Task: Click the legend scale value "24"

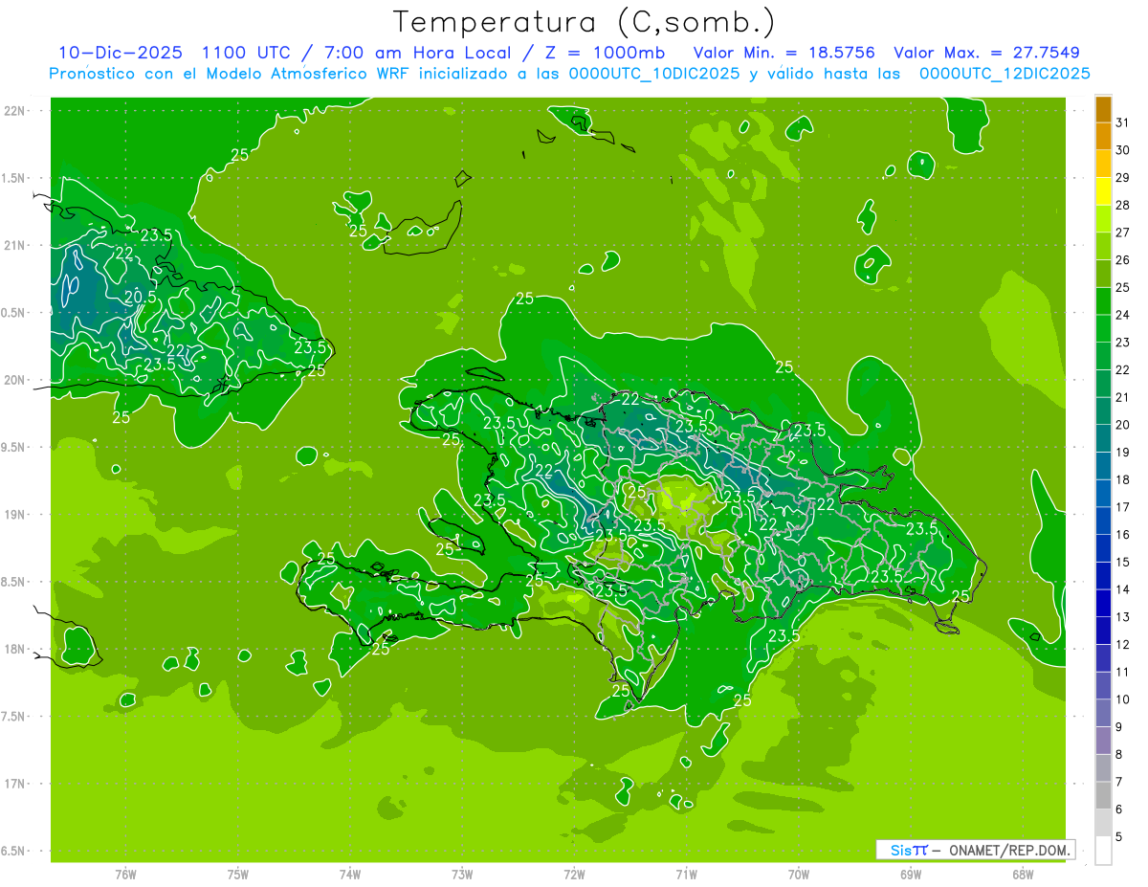Action: click(1123, 315)
